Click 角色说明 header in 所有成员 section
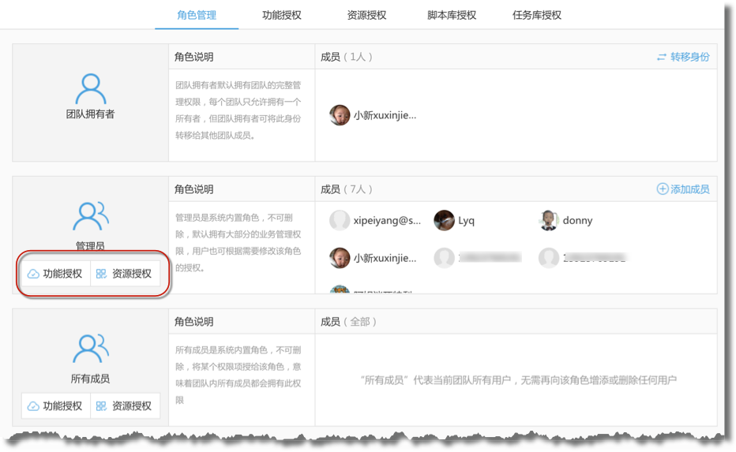The height and width of the screenshot is (452, 736). (x=193, y=322)
